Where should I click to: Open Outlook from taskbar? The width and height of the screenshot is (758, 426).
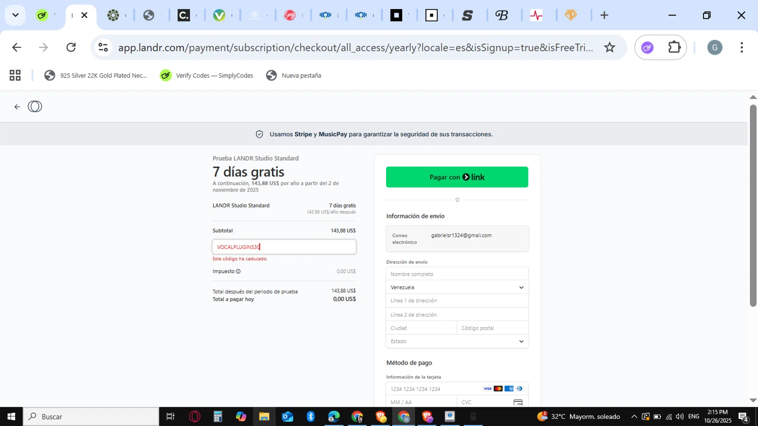tap(288, 416)
